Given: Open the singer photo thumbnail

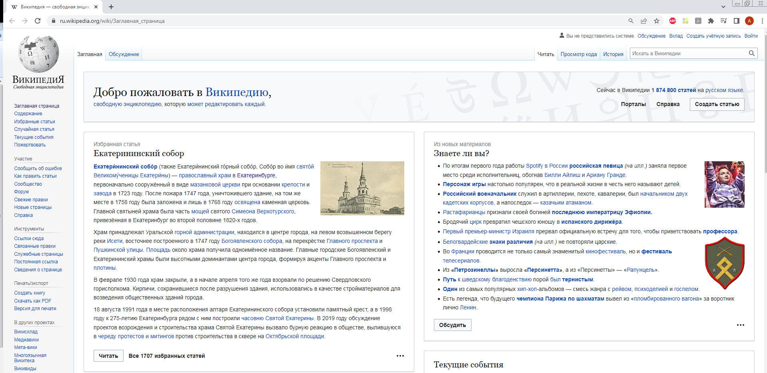Looking at the screenshot, I should pos(725,184).
